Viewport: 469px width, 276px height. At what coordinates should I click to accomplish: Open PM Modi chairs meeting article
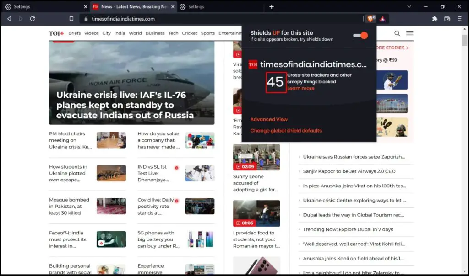pyautogui.click(x=70, y=140)
